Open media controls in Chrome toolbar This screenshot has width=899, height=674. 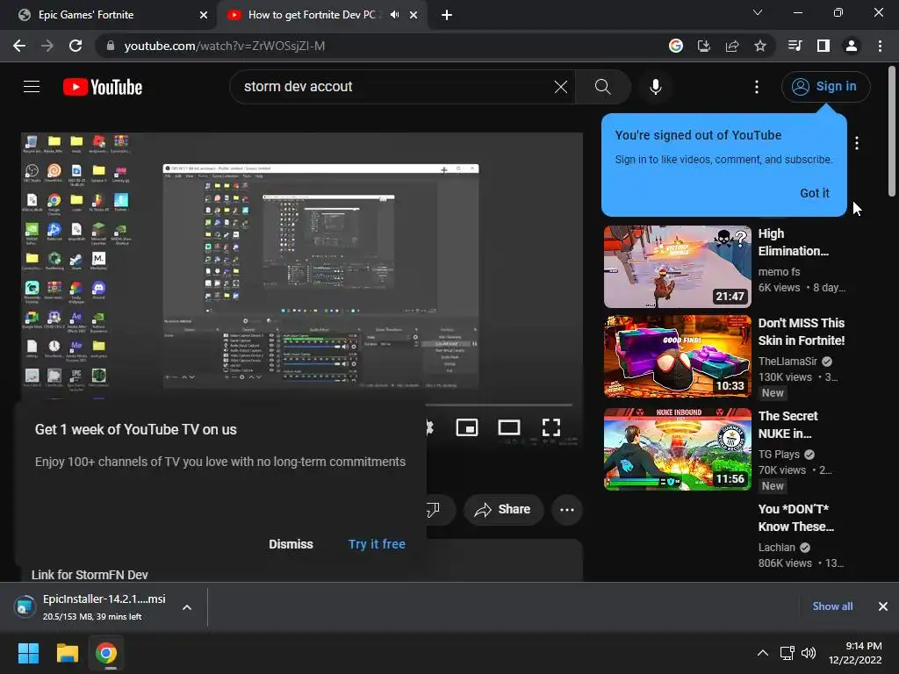click(795, 46)
